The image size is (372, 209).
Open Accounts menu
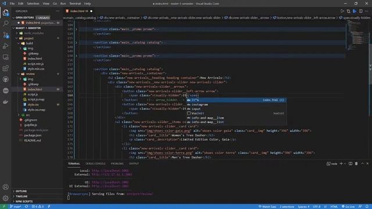[5, 187]
